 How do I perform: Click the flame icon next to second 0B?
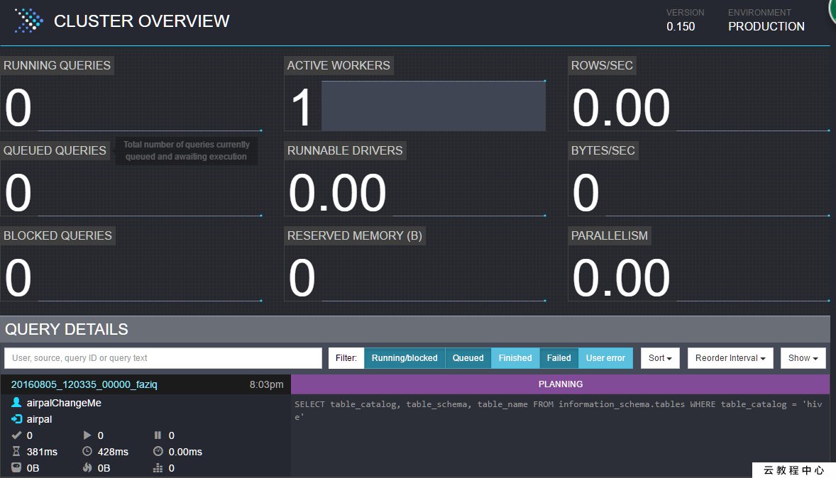point(87,468)
